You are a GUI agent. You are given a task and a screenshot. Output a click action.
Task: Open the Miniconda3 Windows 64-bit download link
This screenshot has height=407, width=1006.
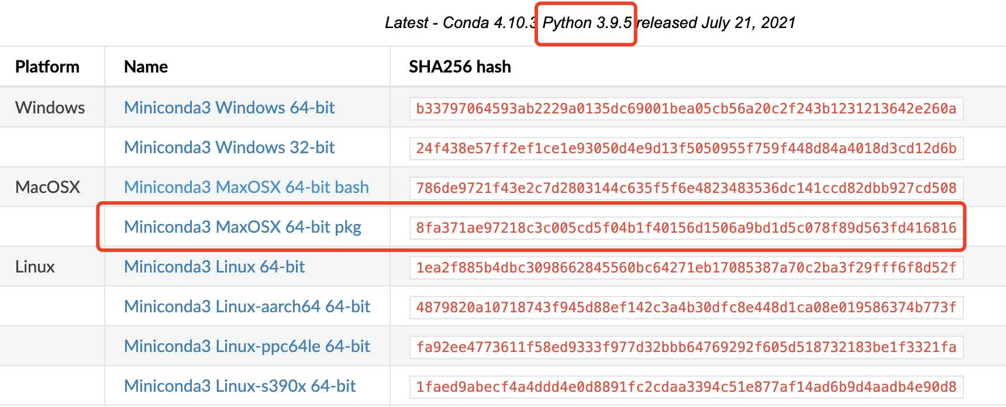click(229, 107)
